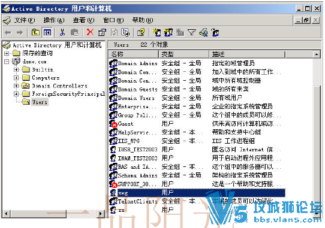This screenshot has height=228, width=325.
Task: Select the Domain Controllers tree item
Action: click(59, 86)
